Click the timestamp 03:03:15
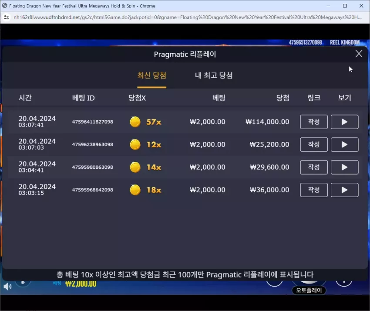The image size is (370, 311). 31,193
